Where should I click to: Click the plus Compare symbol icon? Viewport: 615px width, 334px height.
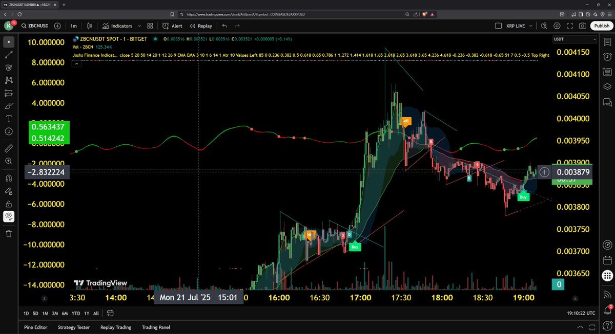click(57, 26)
